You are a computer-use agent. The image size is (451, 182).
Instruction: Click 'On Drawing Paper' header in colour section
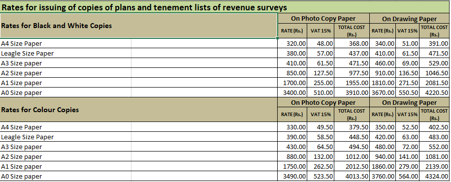coord(409,102)
